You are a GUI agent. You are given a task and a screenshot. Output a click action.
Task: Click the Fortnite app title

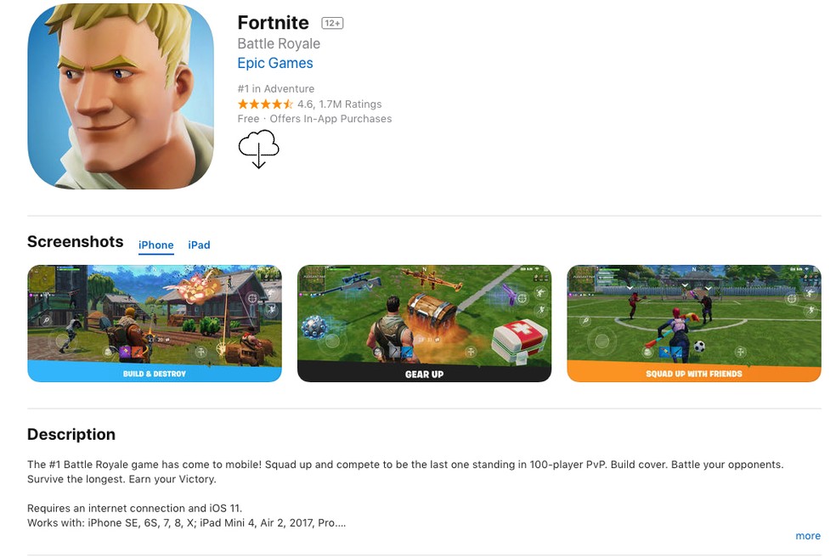point(273,22)
